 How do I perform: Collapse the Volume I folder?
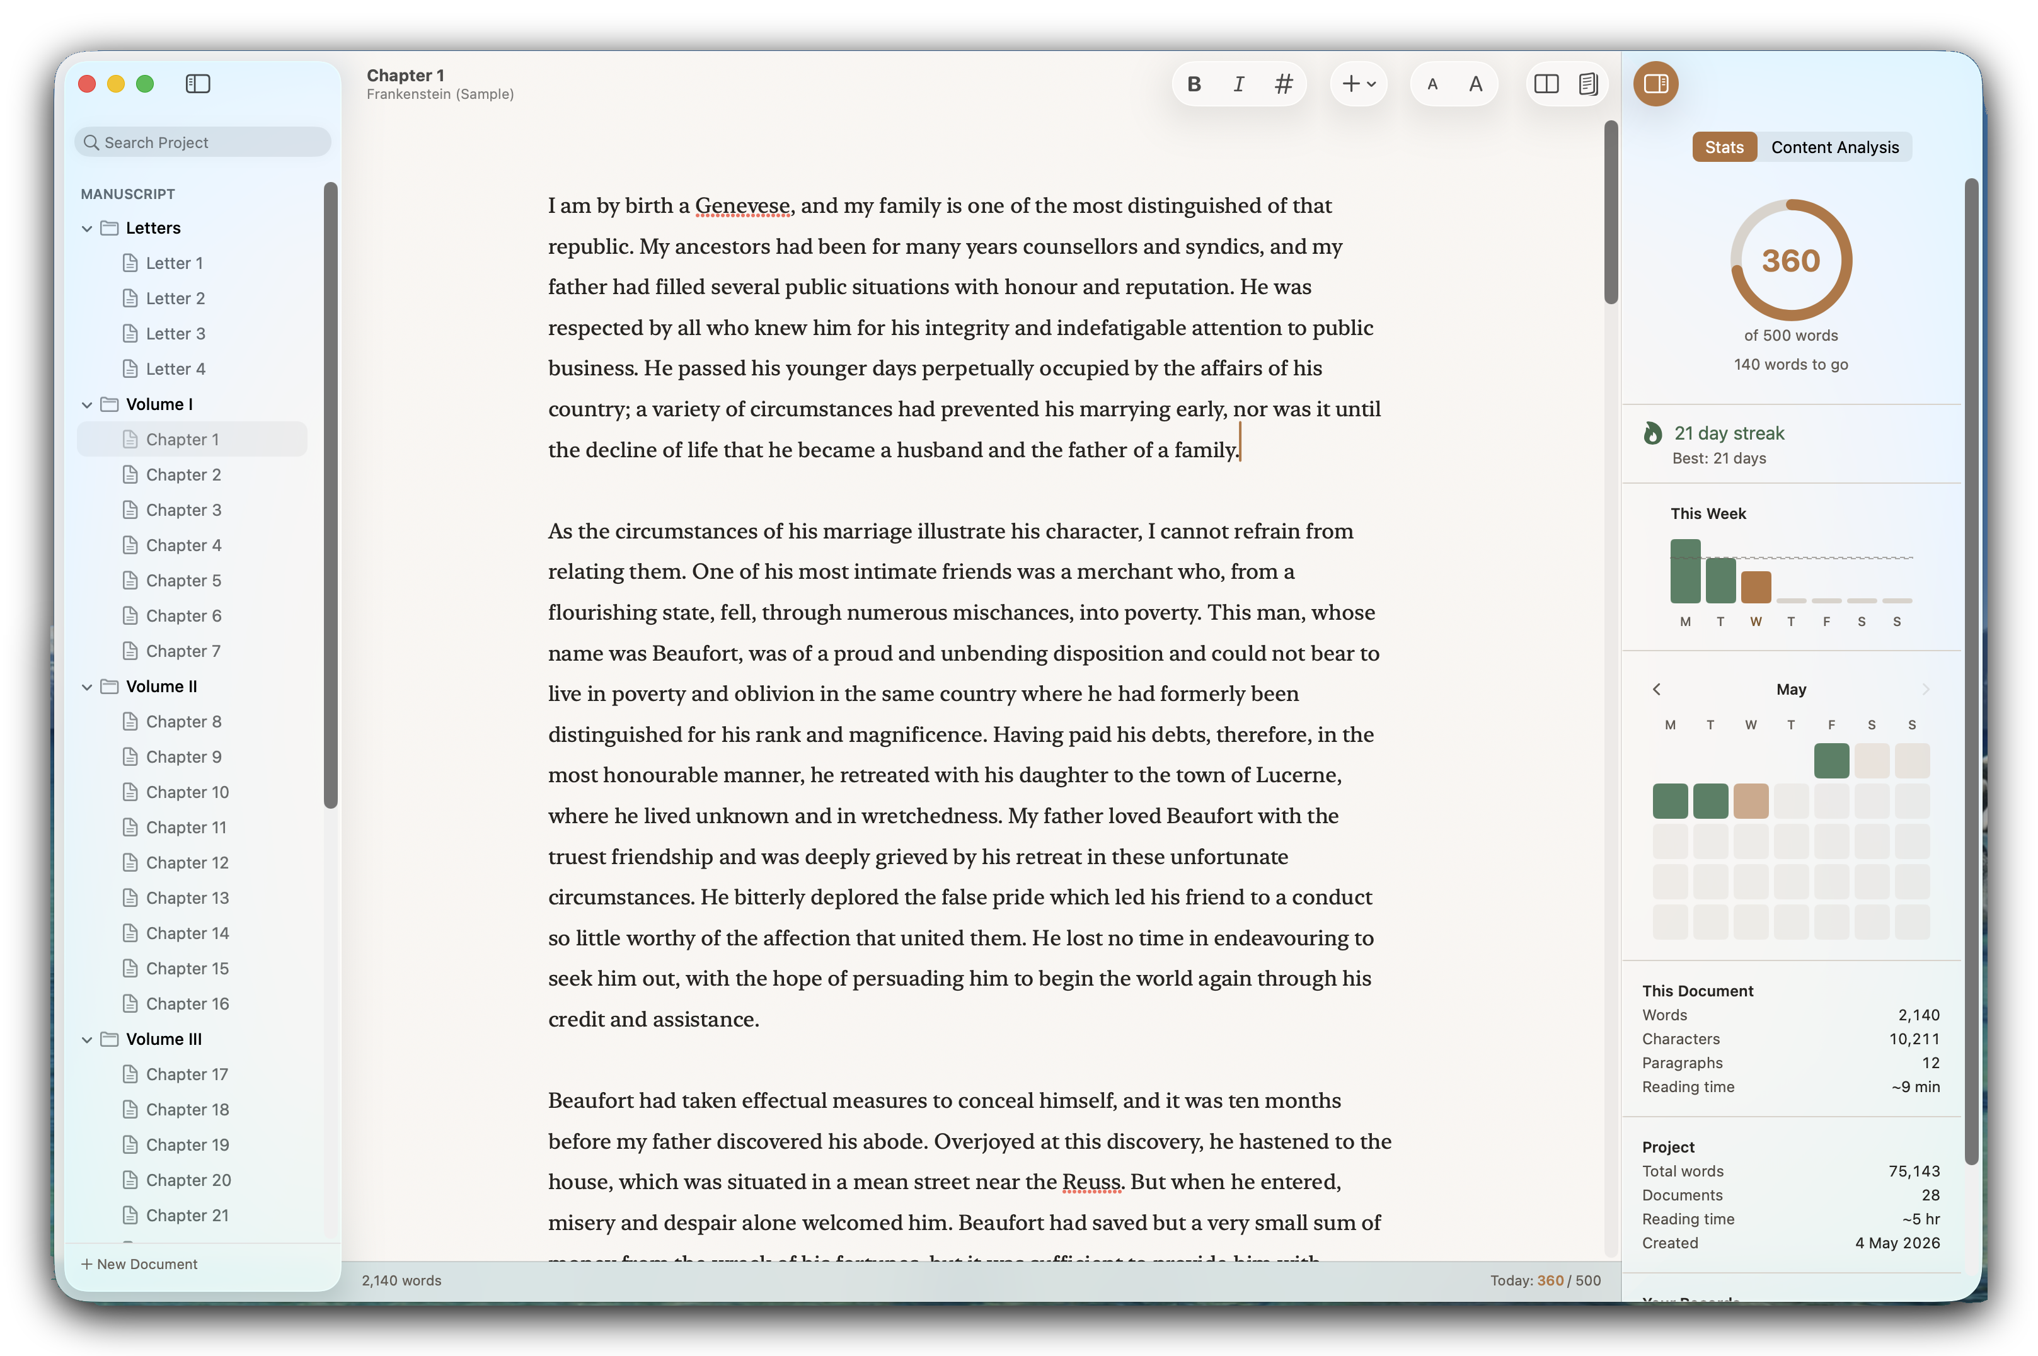click(x=86, y=405)
